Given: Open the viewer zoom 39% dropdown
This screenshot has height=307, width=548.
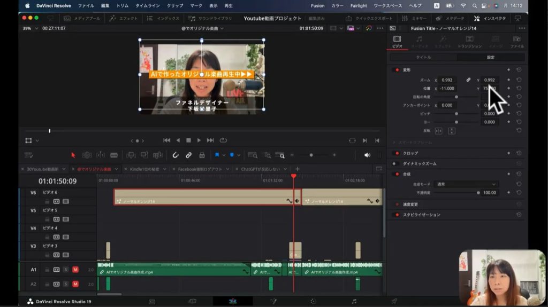Looking at the screenshot, I should [x=30, y=28].
